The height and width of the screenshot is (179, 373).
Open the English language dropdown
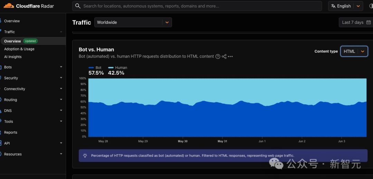pos(346,6)
